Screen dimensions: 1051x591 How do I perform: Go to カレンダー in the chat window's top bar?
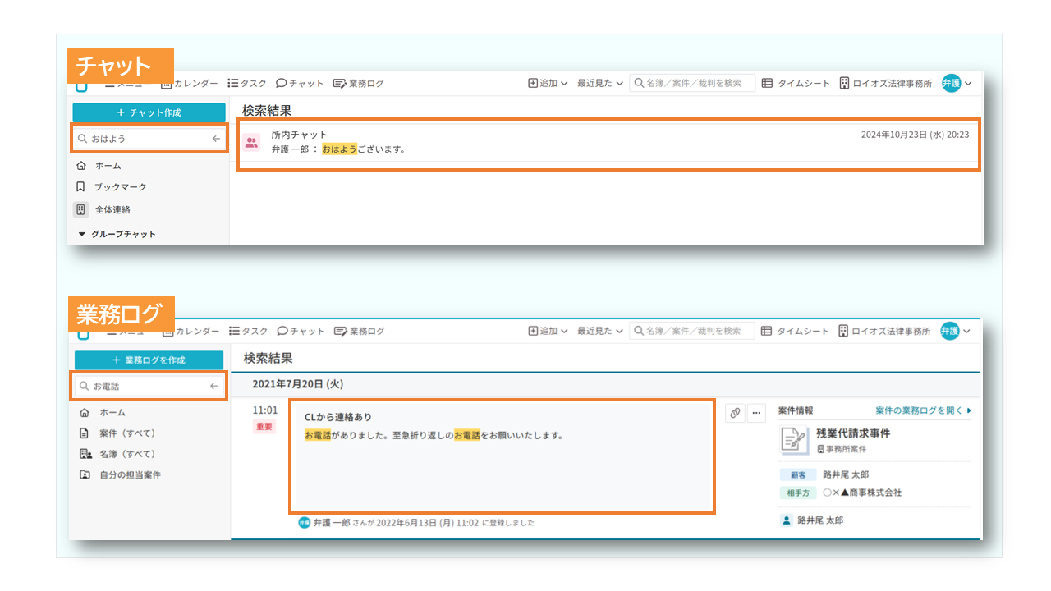[x=190, y=83]
